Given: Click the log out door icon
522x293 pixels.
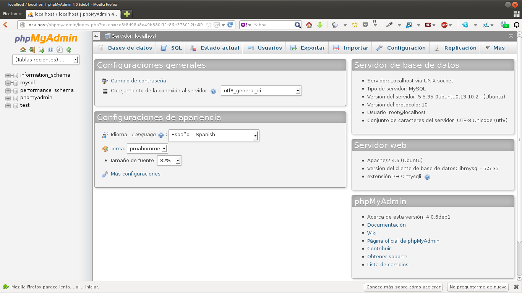Looking at the screenshot, I should click(x=32, y=50).
